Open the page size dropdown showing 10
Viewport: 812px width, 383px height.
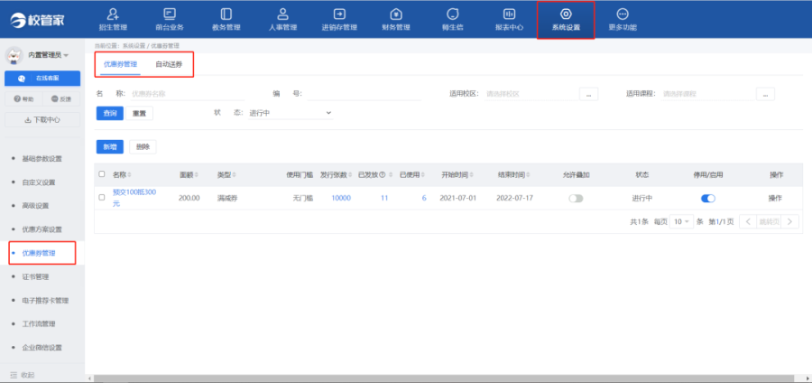[682, 221]
